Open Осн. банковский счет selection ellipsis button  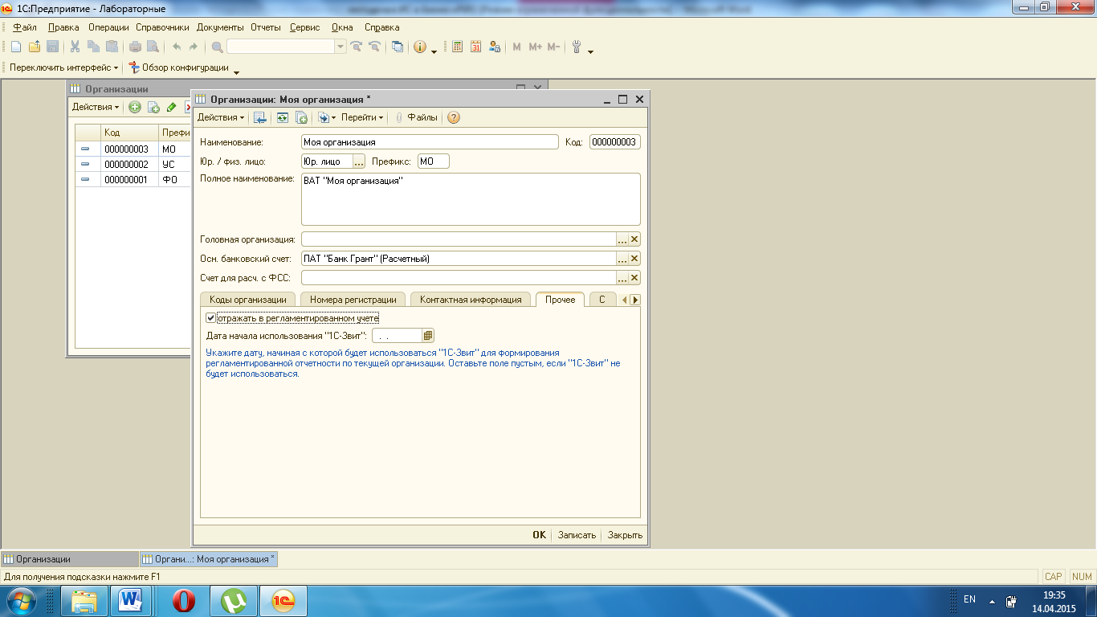622,259
